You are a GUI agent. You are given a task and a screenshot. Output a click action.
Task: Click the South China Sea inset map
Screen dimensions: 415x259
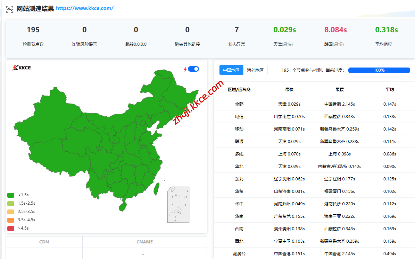pyautogui.click(x=178, y=204)
